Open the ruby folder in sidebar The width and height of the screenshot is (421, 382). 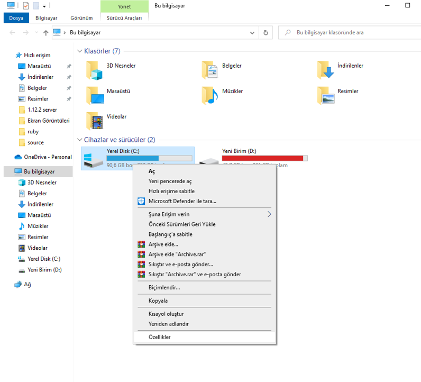38,132
